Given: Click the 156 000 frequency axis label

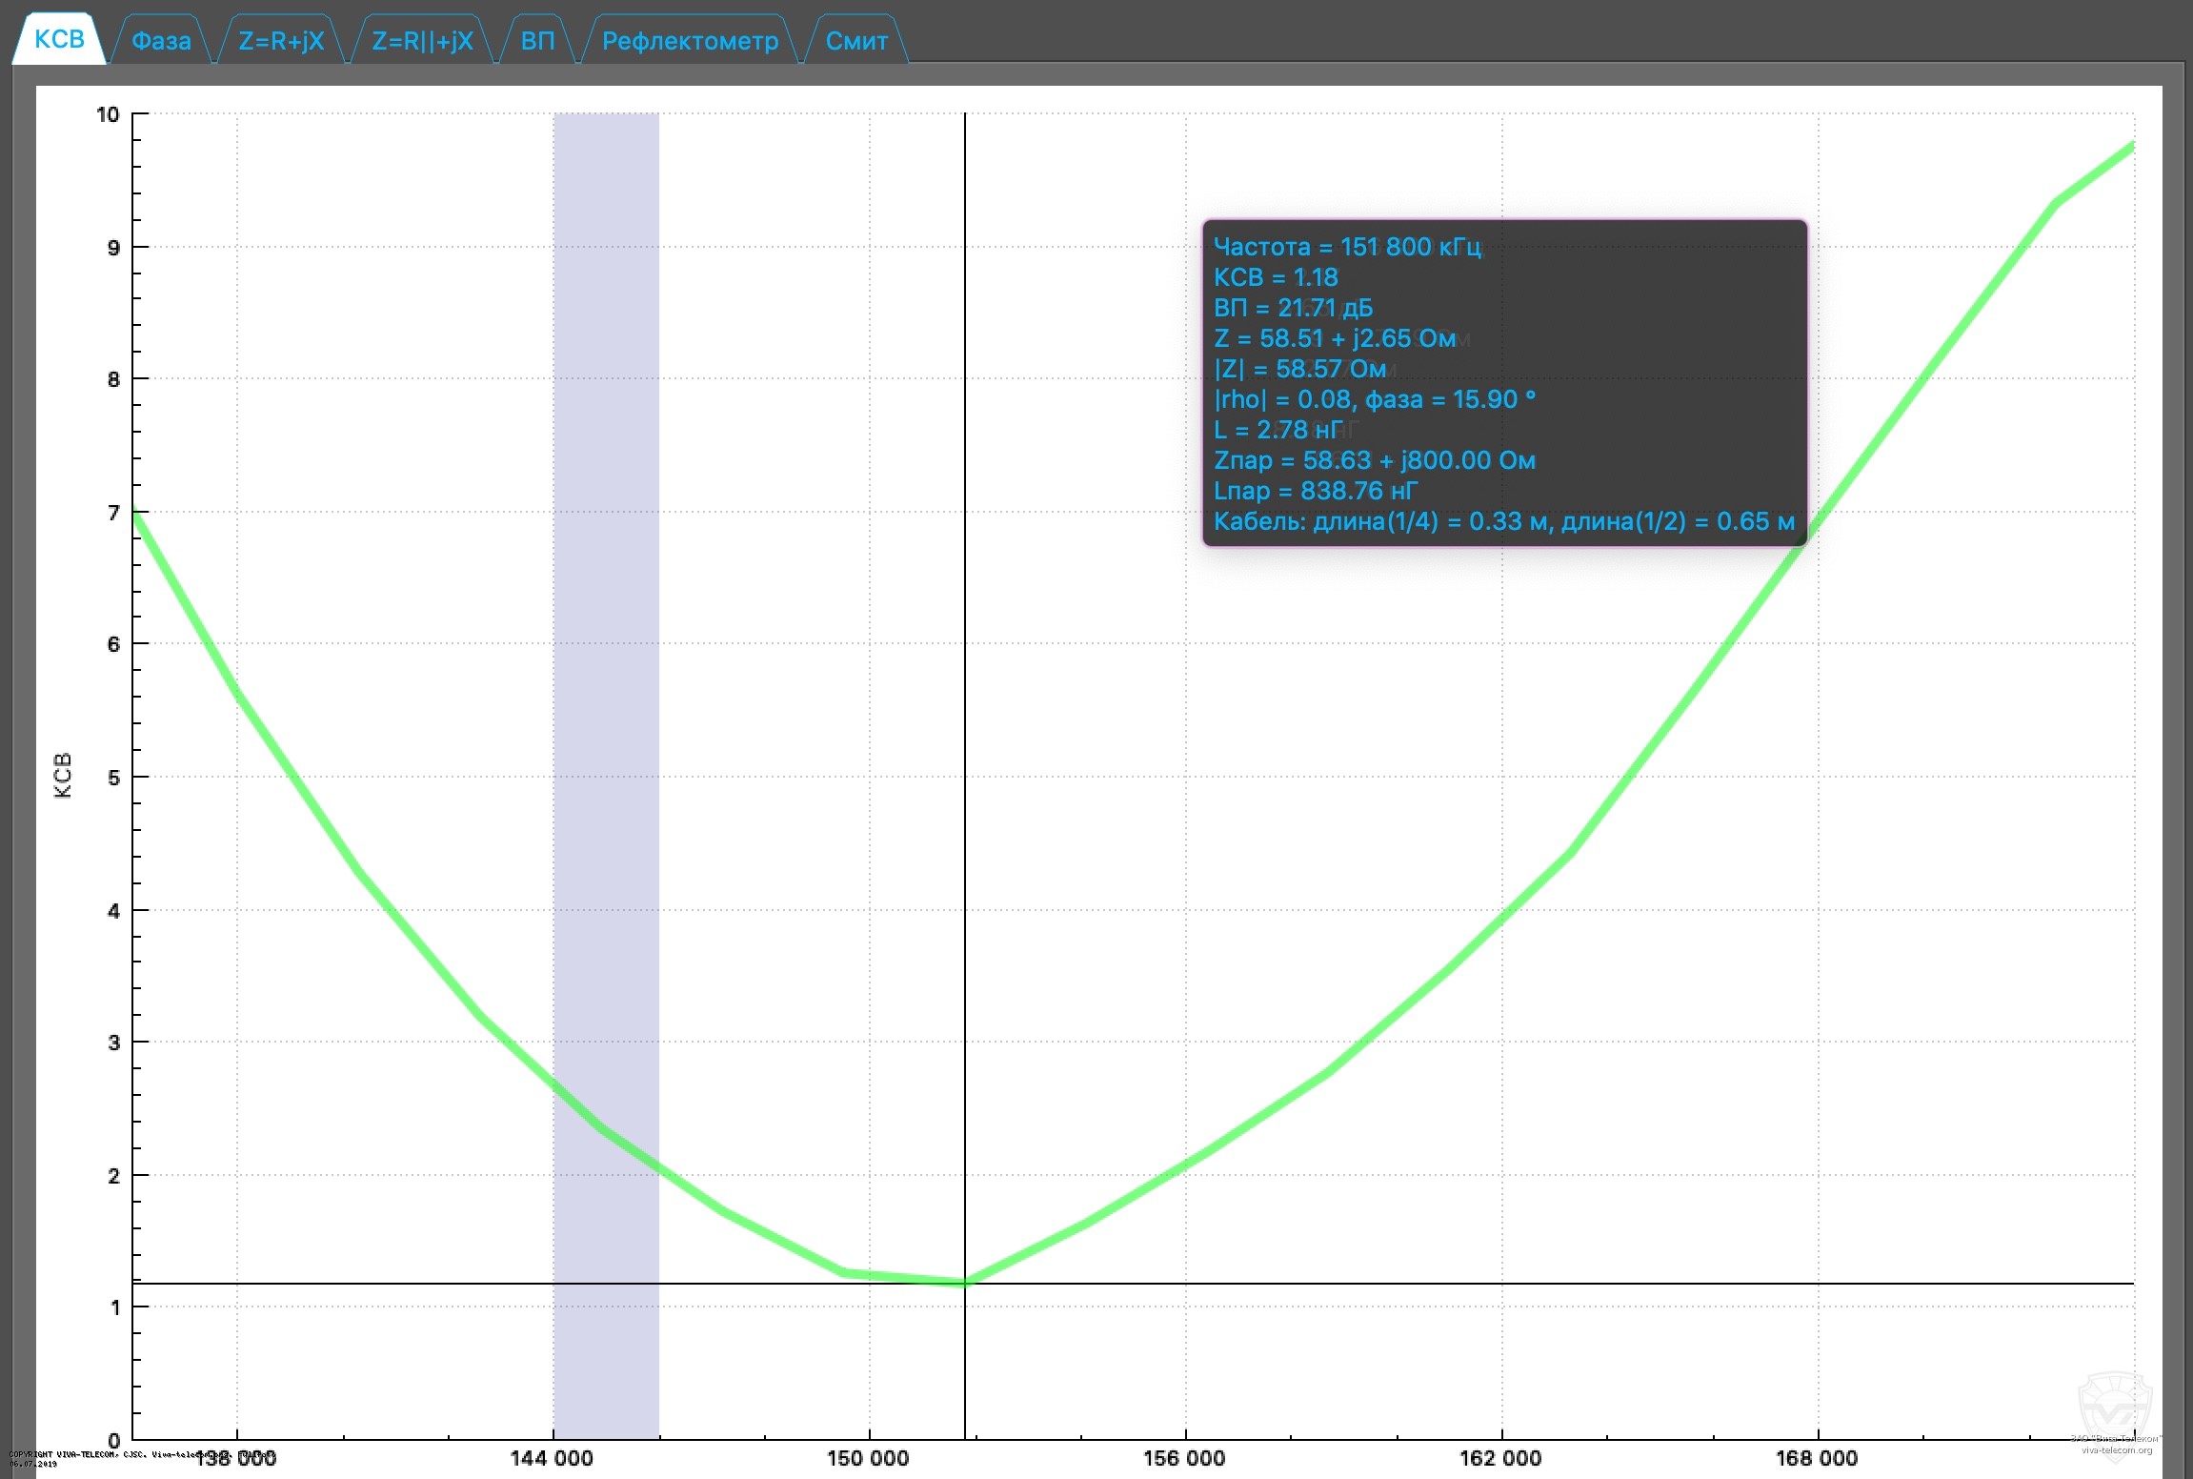Looking at the screenshot, I should 1184,1458.
